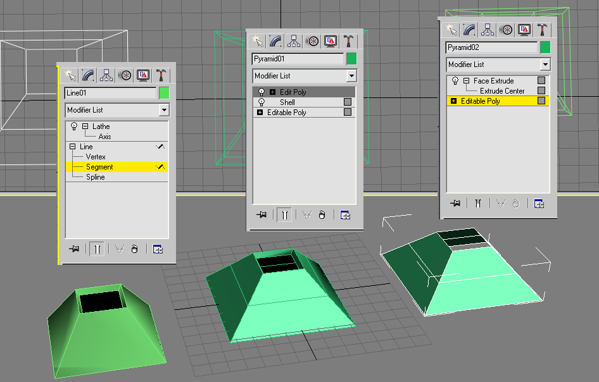599x382 pixels.
Task: Toggle Show End Result in Line01 panel
Action: click(x=97, y=249)
